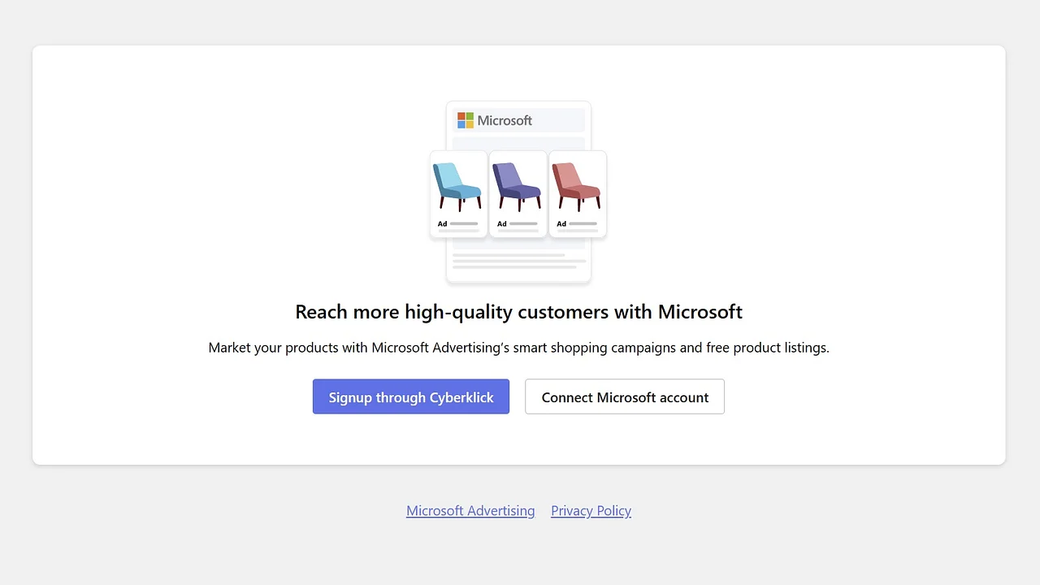Click the legs of the red chair
1040x585 pixels.
[x=578, y=204]
